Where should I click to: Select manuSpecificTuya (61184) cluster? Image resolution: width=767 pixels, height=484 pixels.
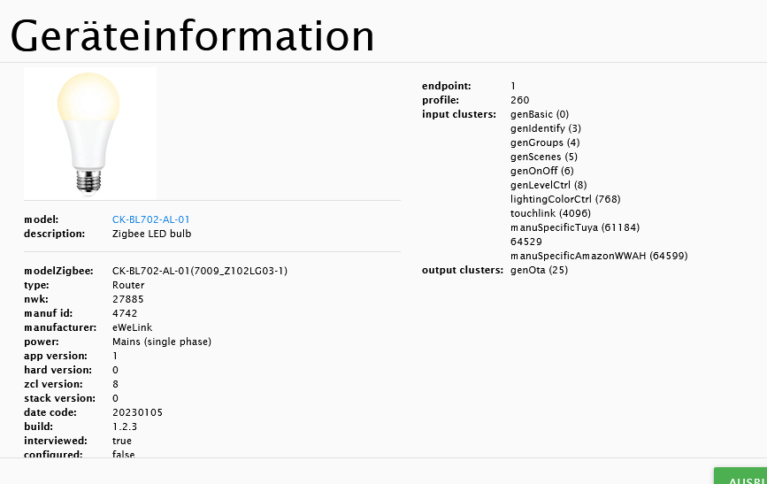click(x=568, y=227)
